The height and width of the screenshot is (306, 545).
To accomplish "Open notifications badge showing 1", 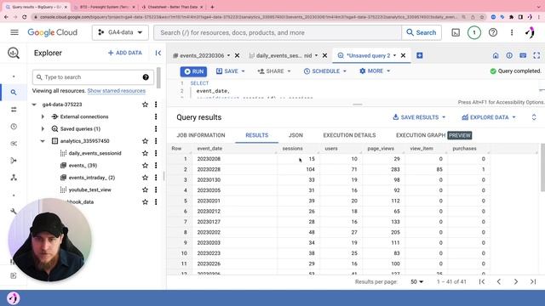I will (474, 32).
